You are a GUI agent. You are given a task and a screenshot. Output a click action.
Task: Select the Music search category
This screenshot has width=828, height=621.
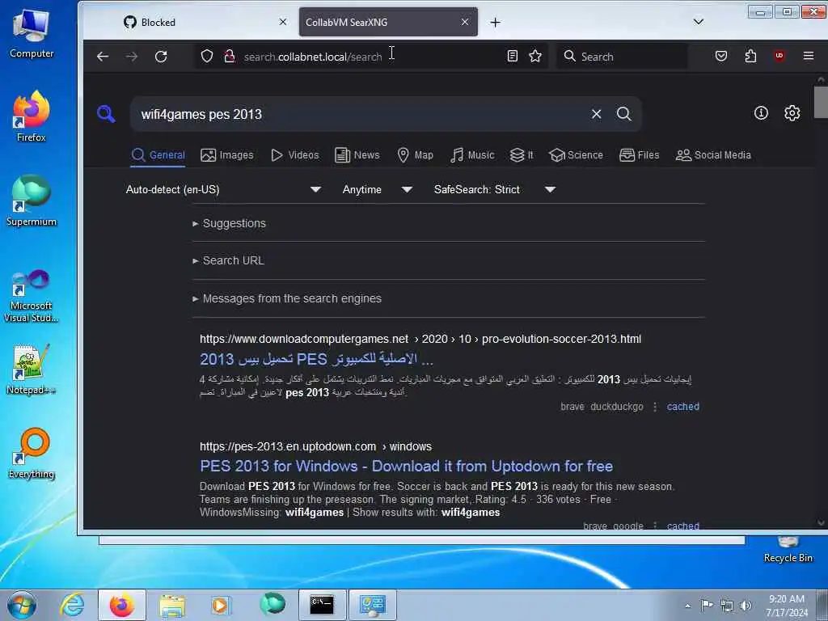pos(472,154)
